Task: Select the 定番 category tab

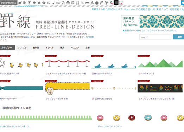Action: point(87,48)
